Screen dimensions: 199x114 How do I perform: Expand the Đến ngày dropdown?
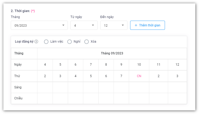[114, 25]
